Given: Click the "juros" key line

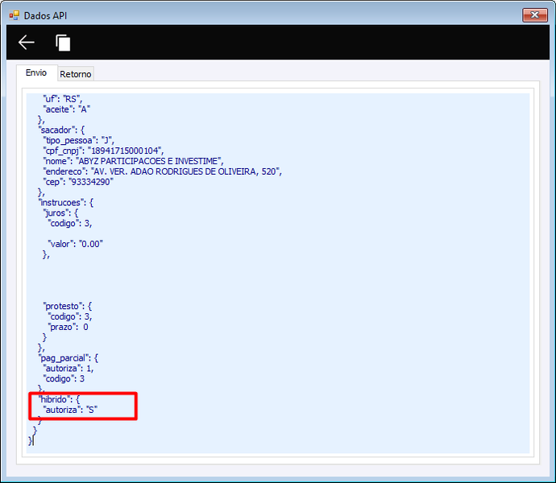Looking at the screenshot, I should [x=60, y=213].
